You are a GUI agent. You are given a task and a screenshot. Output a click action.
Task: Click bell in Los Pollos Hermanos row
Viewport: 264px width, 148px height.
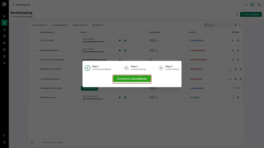[230, 79]
